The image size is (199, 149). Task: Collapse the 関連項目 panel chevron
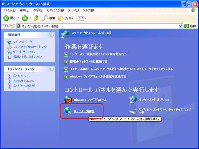coord(51,35)
